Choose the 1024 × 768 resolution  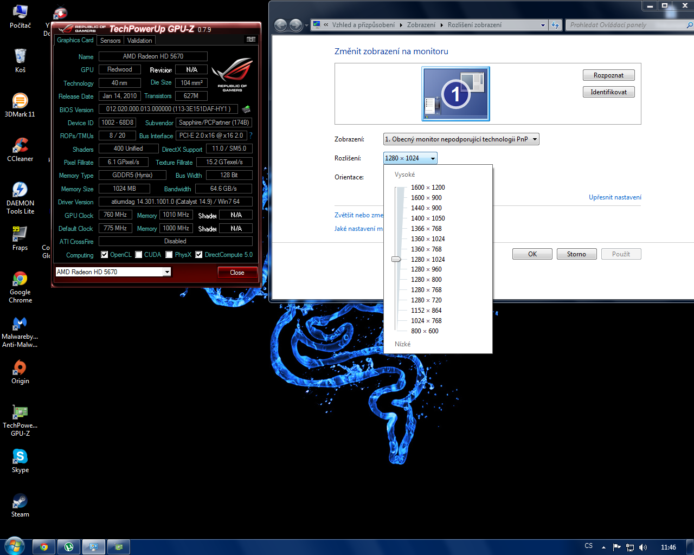(x=426, y=321)
